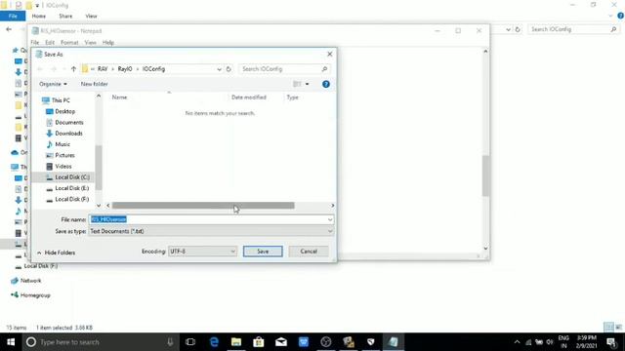This screenshot has height=351, width=625.
Task: Open the Notepad Format menu
Action: coord(69,42)
